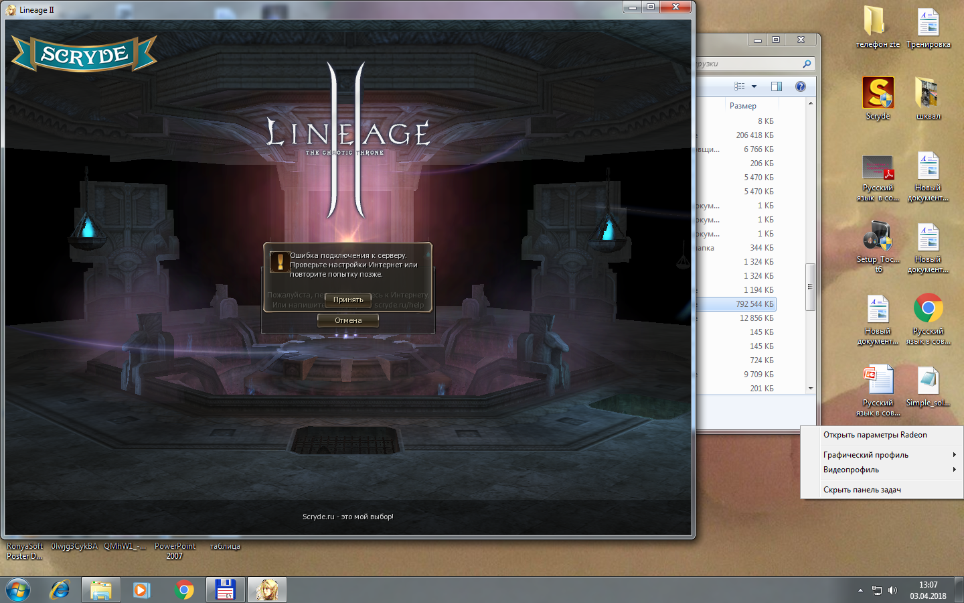The height and width of the screenshot is (603, 964).
Task: Select Открыть параметры Radeon menu item
Action: tap(875, 435)
